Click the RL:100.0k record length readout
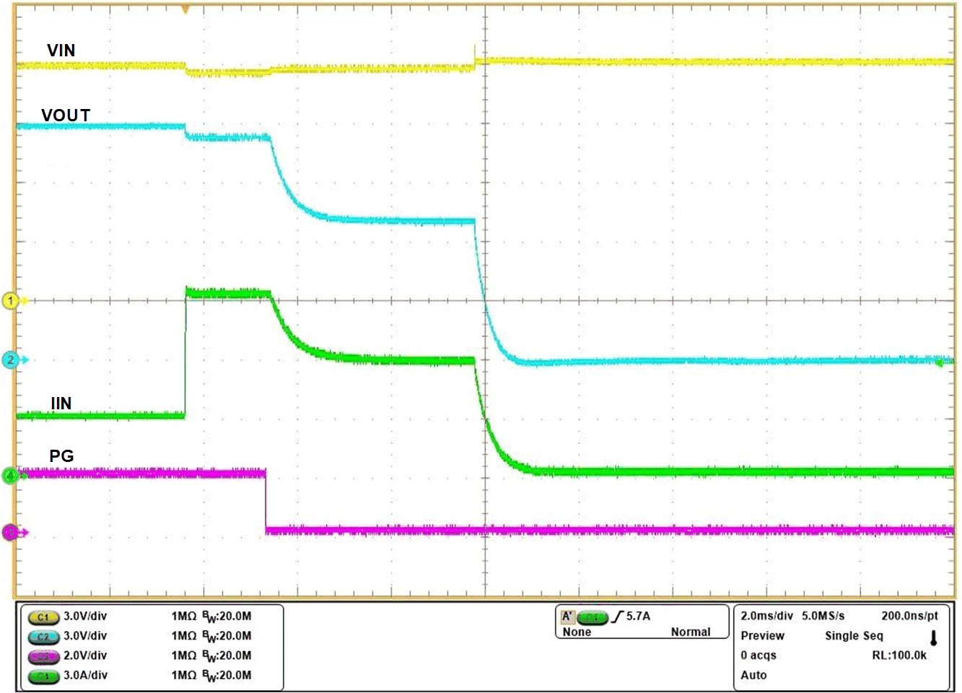The width and height of the screenshot is (962, 693). pyautogui.click(x=899, y=655)
